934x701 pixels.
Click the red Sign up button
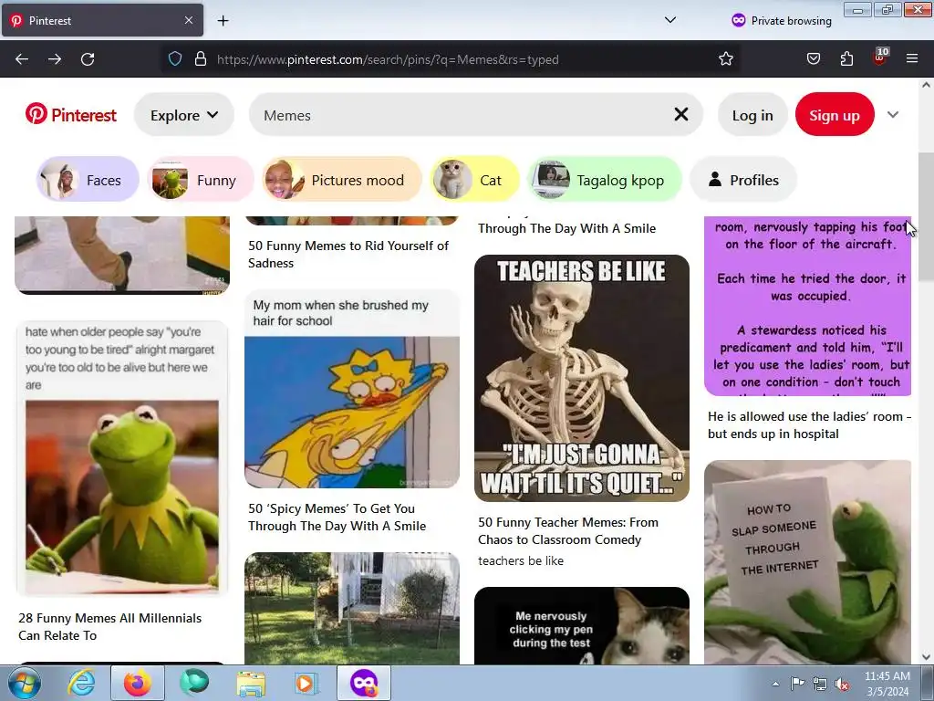[x=835, y=114]
